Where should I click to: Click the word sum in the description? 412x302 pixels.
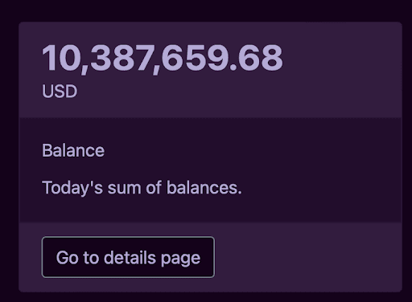point(124,189)
